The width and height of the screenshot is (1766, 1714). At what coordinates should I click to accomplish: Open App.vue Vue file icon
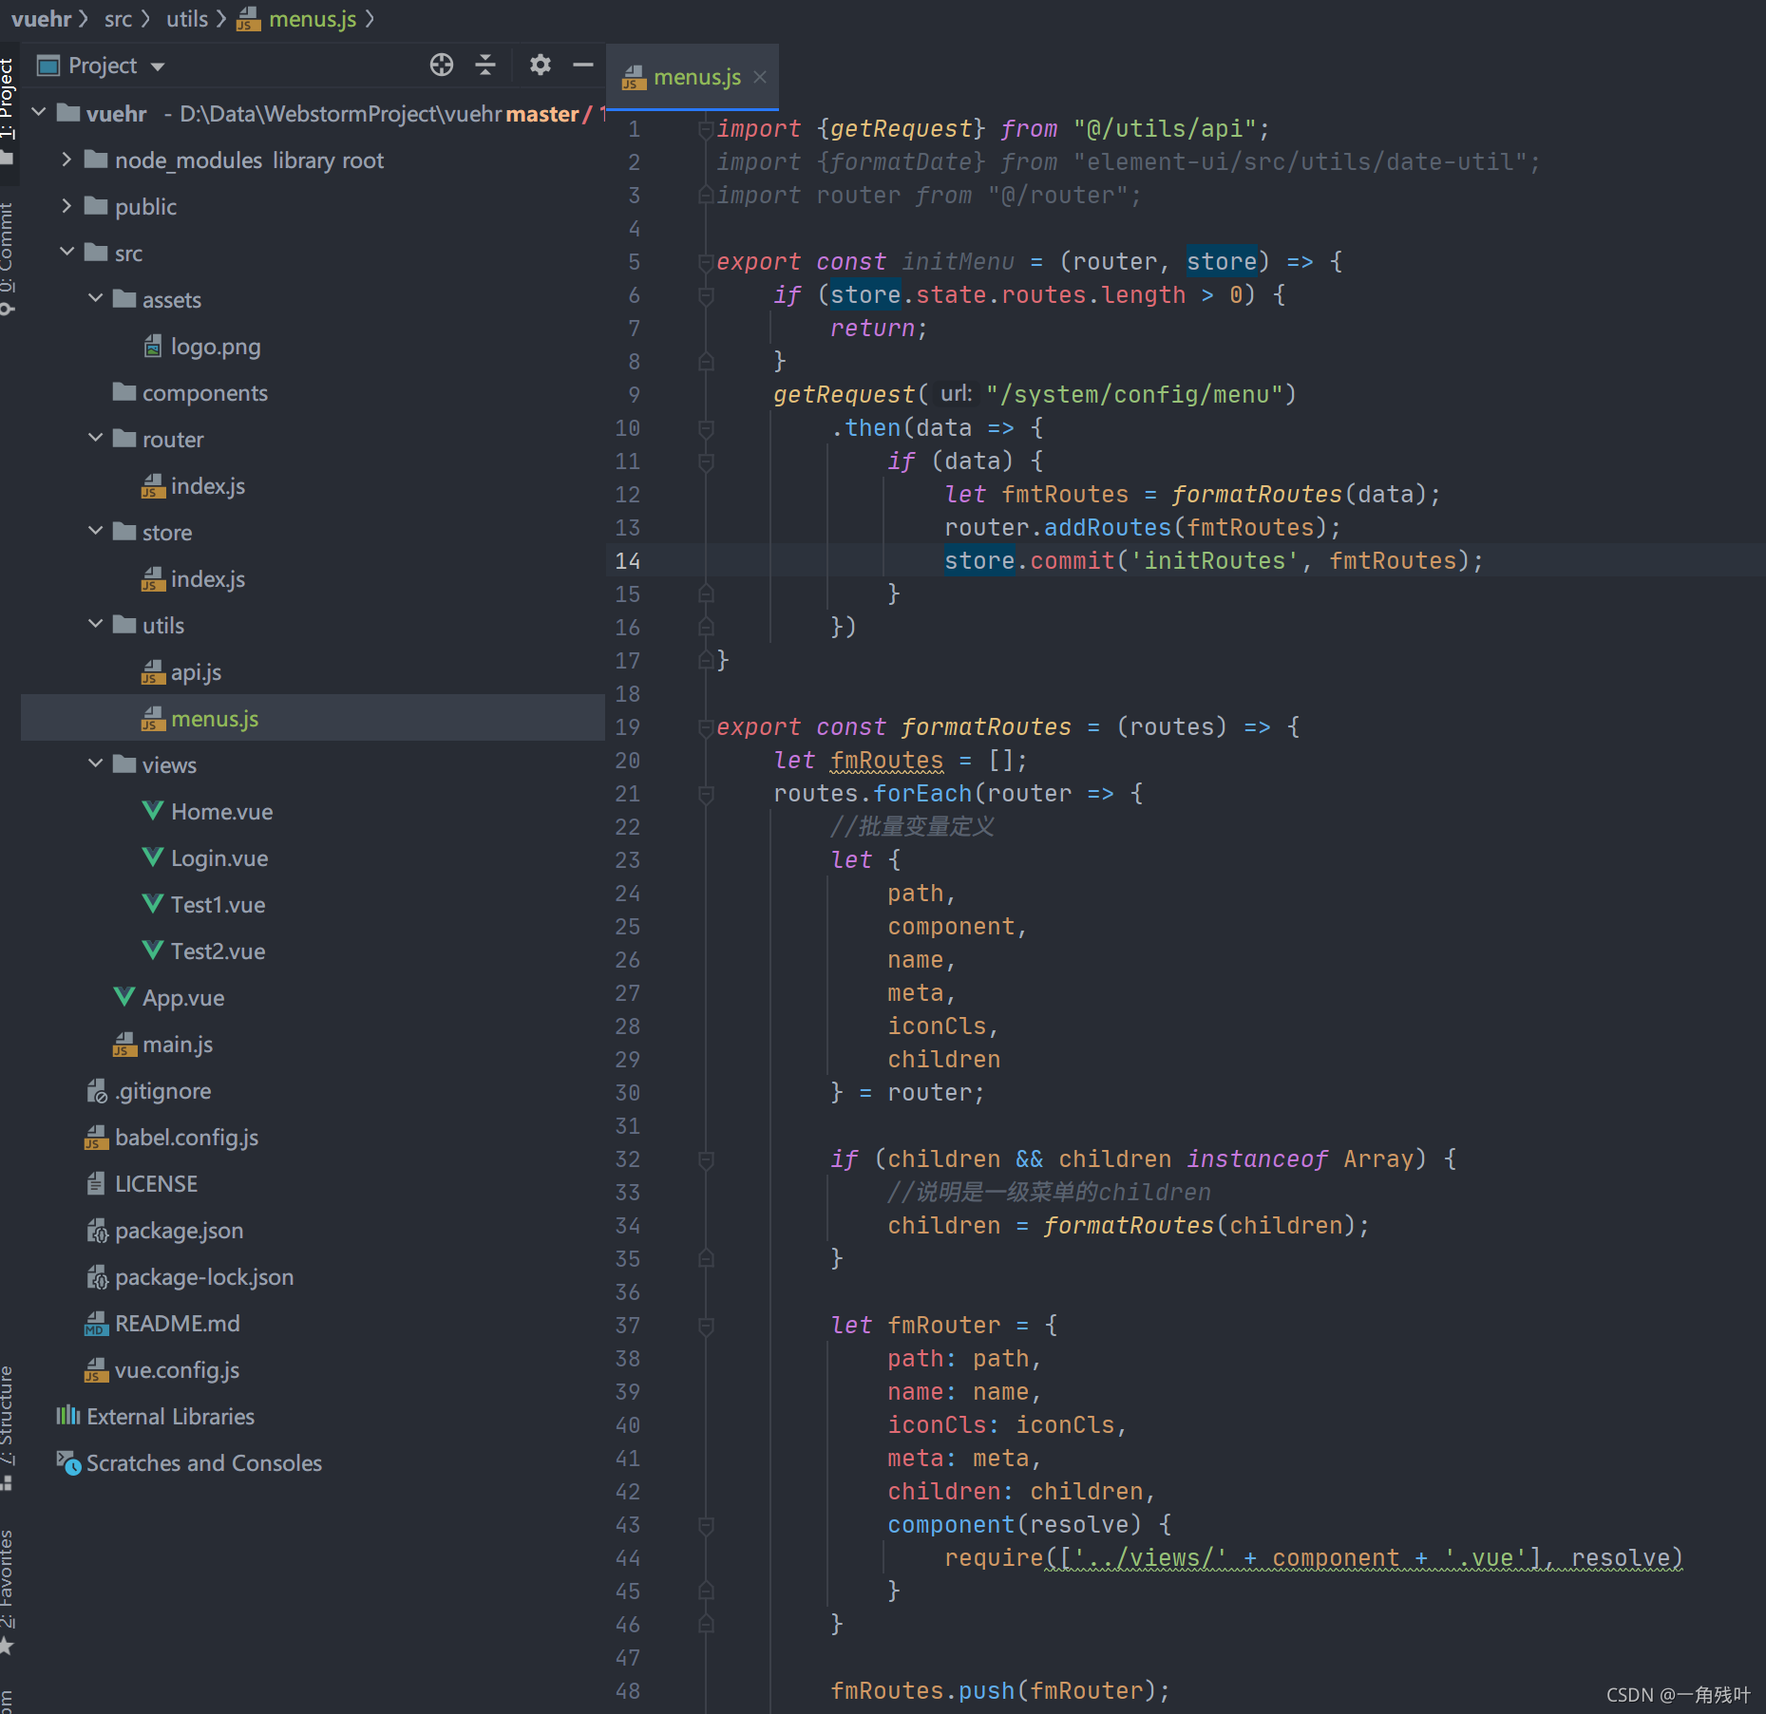[x=124, y=997]
